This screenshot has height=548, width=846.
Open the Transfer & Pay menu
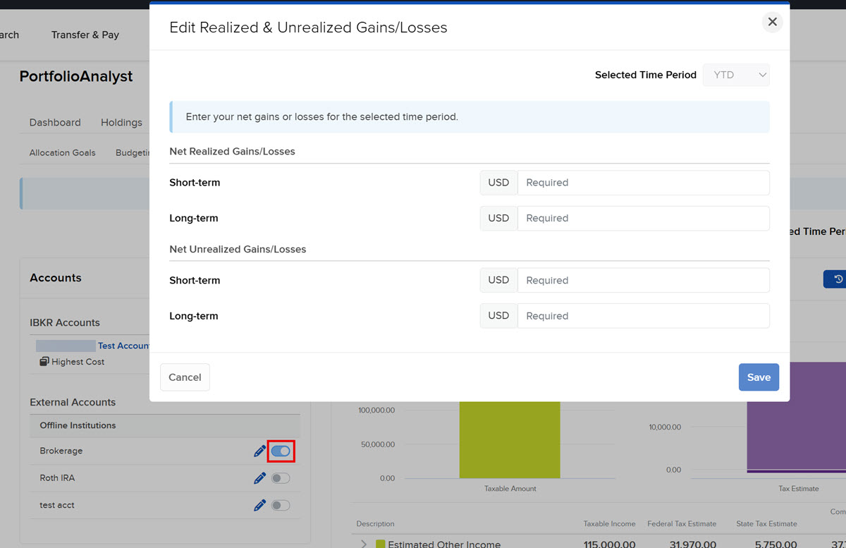click(85, 35)
